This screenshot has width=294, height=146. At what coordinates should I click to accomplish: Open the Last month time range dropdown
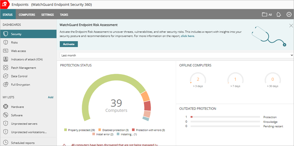tap(176, 55)
